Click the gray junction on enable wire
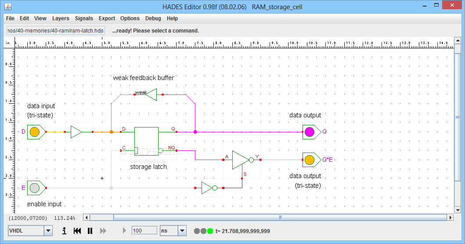 coord(112,188)
